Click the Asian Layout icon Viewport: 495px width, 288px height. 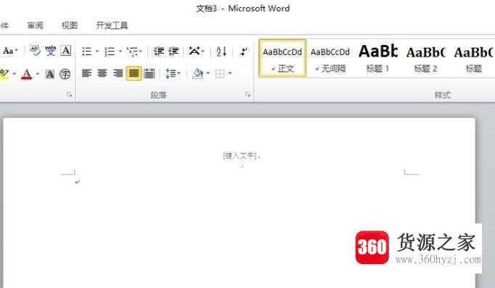point(194,51)
